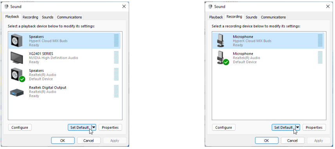The height and width of the screenshot is (149, 335).
Task: Select HyperX Cloud MIX Buds Speakers icon
Action: tap(17, 41)
